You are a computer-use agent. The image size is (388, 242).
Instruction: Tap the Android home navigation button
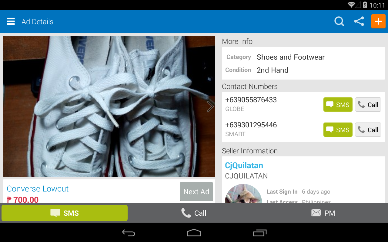pos(194,233)
